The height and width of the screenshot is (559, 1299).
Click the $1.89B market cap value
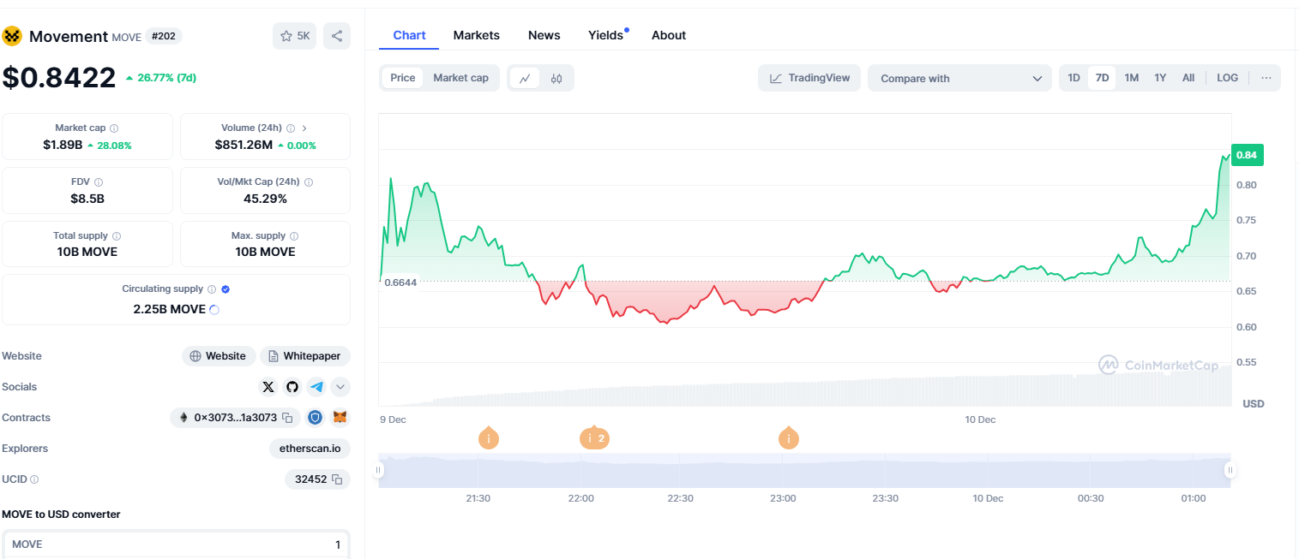click(63, 145)
